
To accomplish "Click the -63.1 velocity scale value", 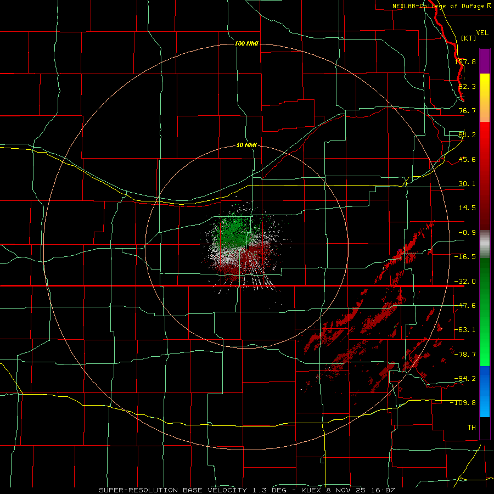I will 465,330.
